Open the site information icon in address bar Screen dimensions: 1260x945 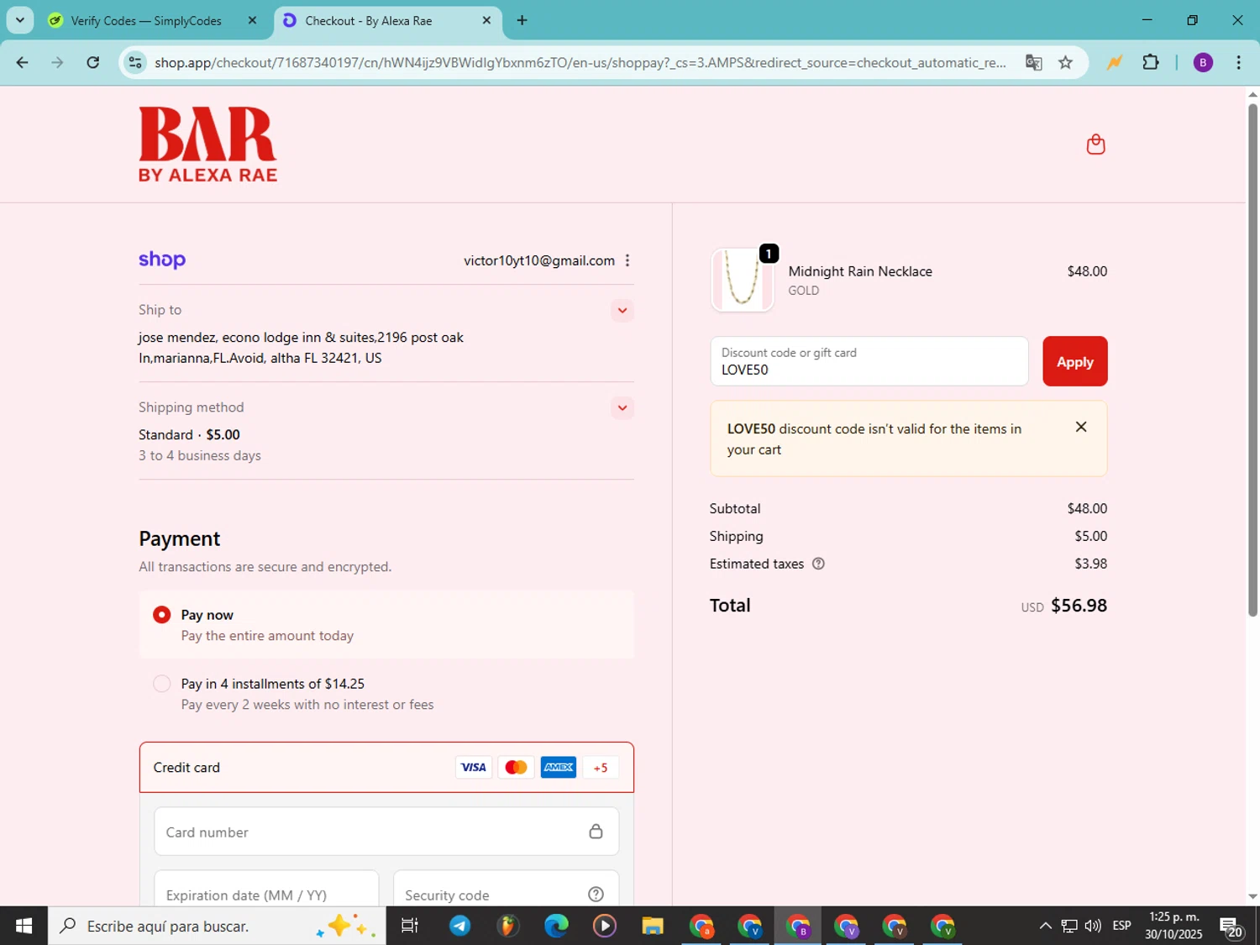pos(135,62)
